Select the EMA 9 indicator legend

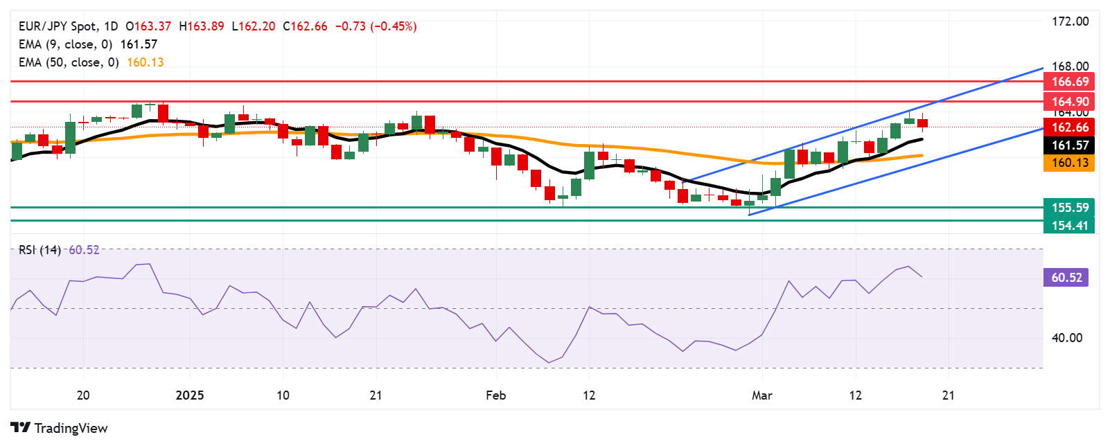tap(65, 44)
